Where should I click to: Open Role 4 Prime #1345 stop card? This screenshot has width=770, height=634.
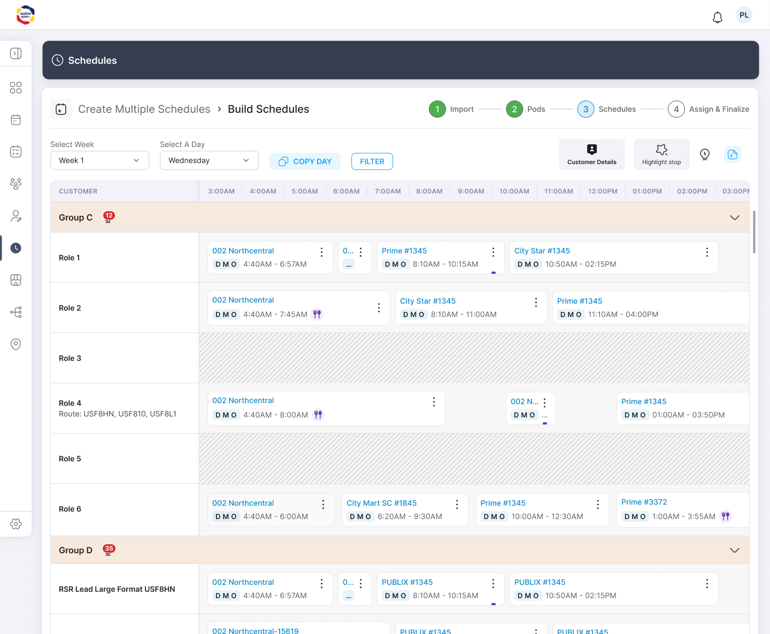[x=683, y=408]
